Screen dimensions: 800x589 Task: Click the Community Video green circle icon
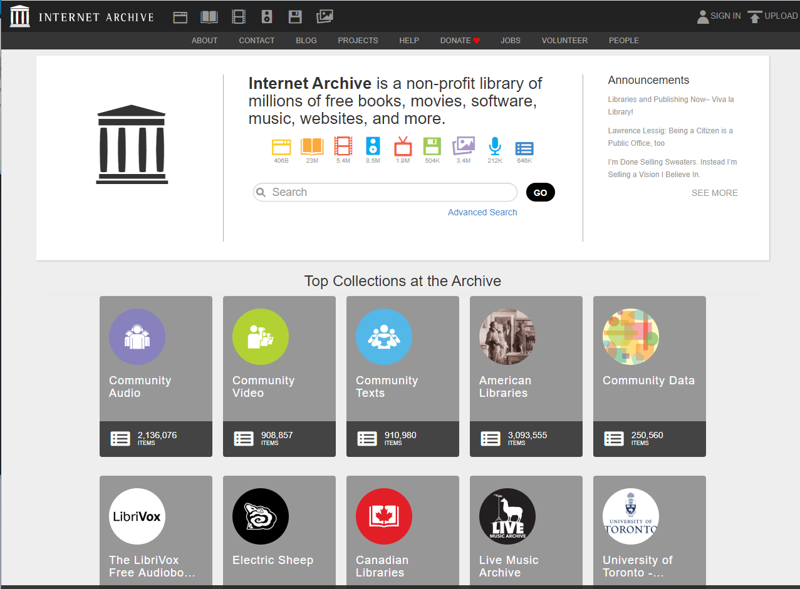[261, 337]
